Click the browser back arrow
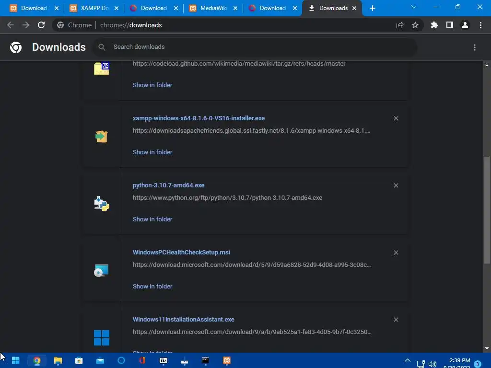The width and height of the screenshot is (491, 368). coord(11,25)
